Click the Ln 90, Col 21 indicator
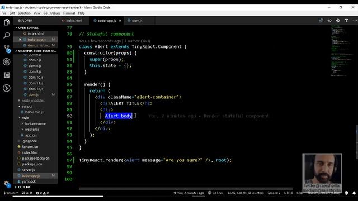This screenshot has height=201, width=358. pos(246,193)
